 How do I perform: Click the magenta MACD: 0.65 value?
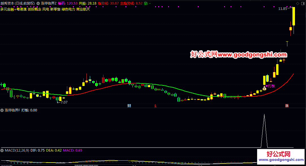pos(73,150)
